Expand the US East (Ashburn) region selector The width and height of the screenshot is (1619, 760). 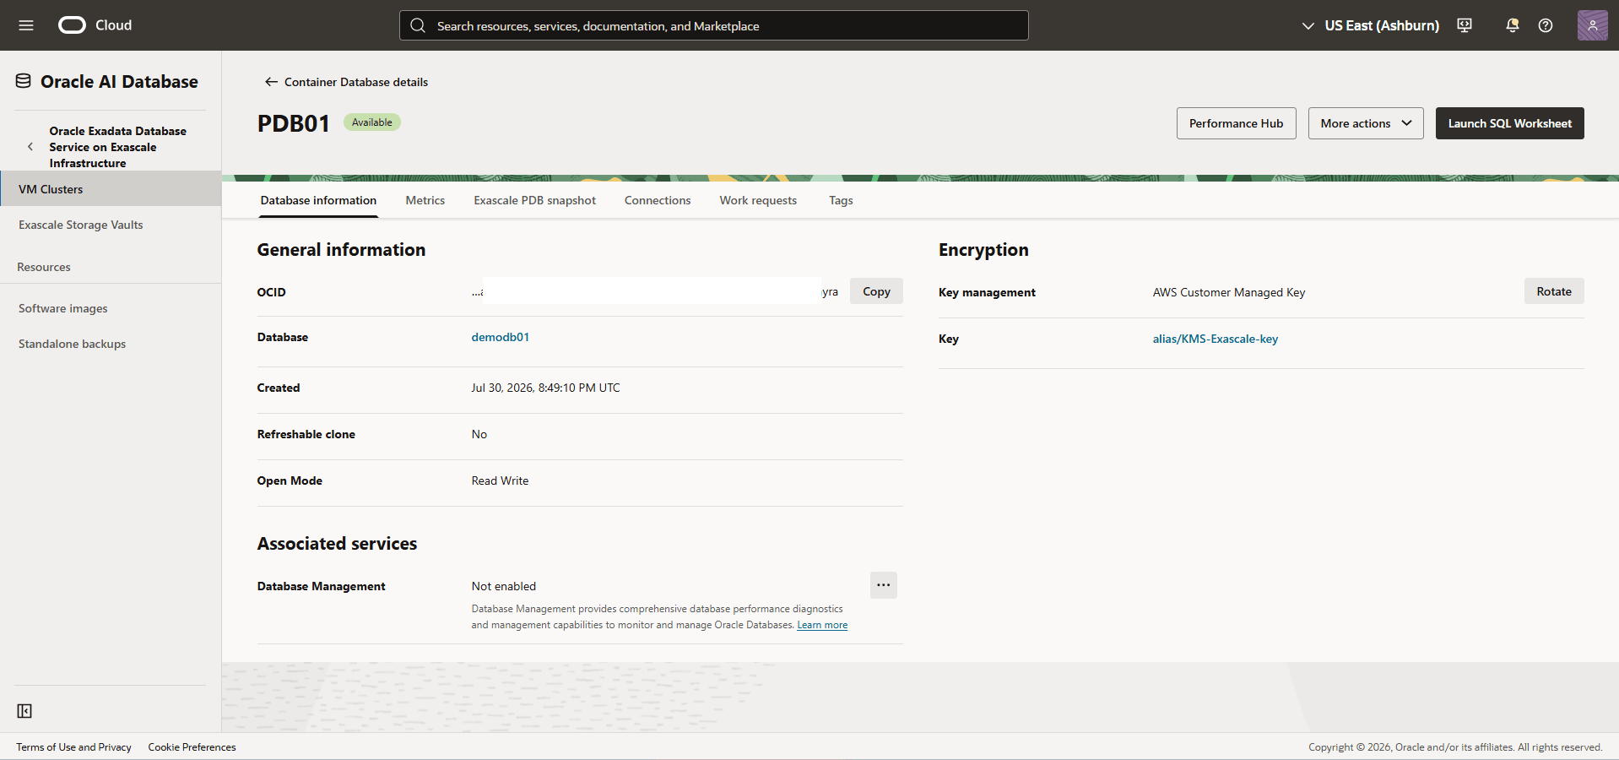pyautogui.click(x=1371, y=25)
